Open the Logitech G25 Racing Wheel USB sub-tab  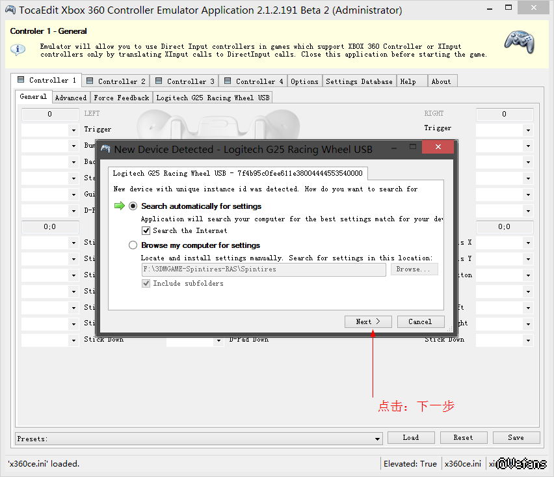[x=213, y=98]
